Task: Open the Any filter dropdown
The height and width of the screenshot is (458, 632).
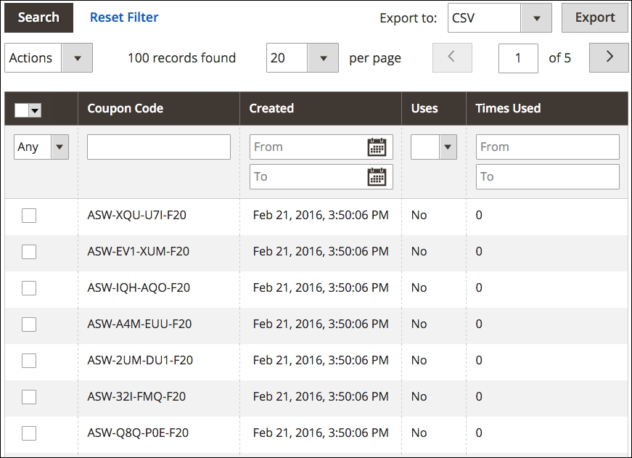Action: pyautogui.click(x=58, y=147)
